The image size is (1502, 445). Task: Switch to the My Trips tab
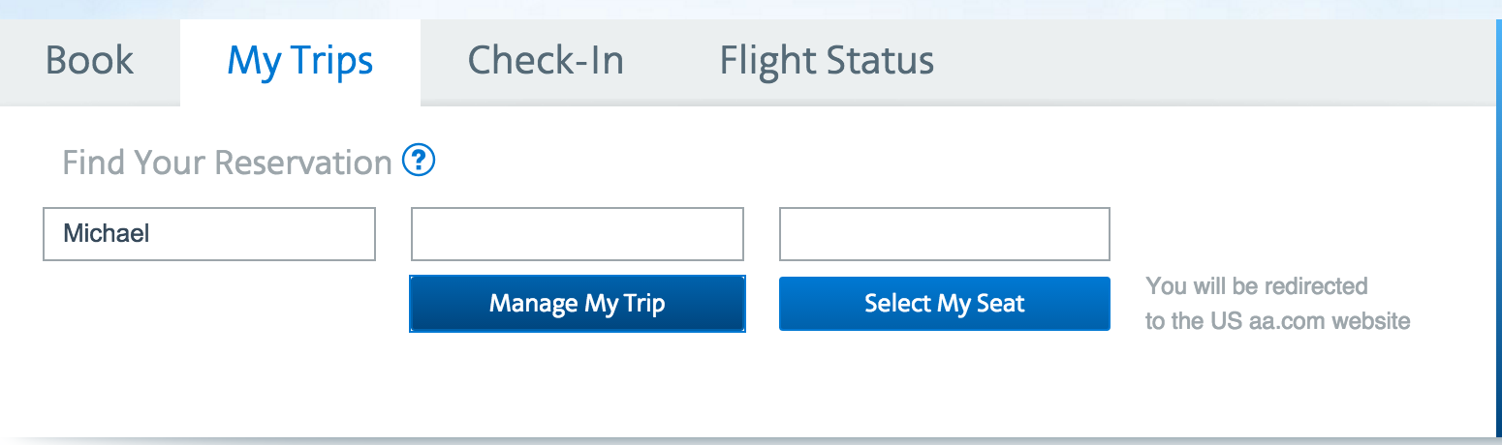pyautogui.click(x=299, y=61)
